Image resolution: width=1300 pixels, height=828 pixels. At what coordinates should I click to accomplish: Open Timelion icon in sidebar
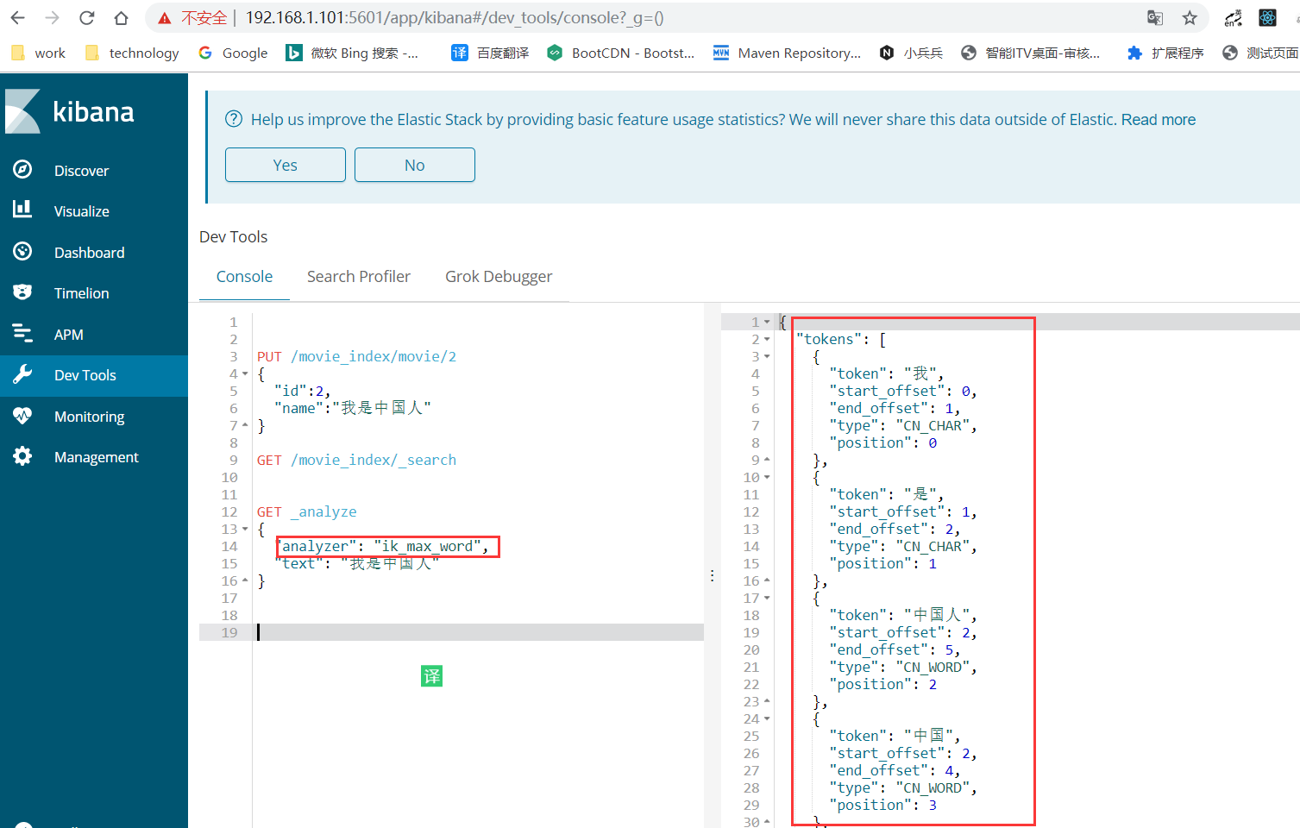(x=22, y=292)
